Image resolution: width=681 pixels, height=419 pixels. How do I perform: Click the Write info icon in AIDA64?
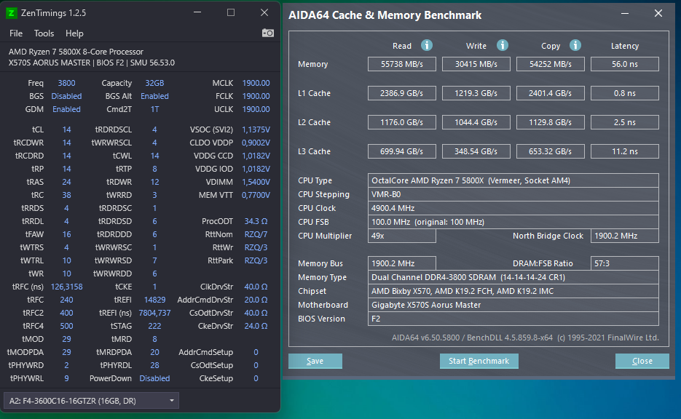pos(502,45)
